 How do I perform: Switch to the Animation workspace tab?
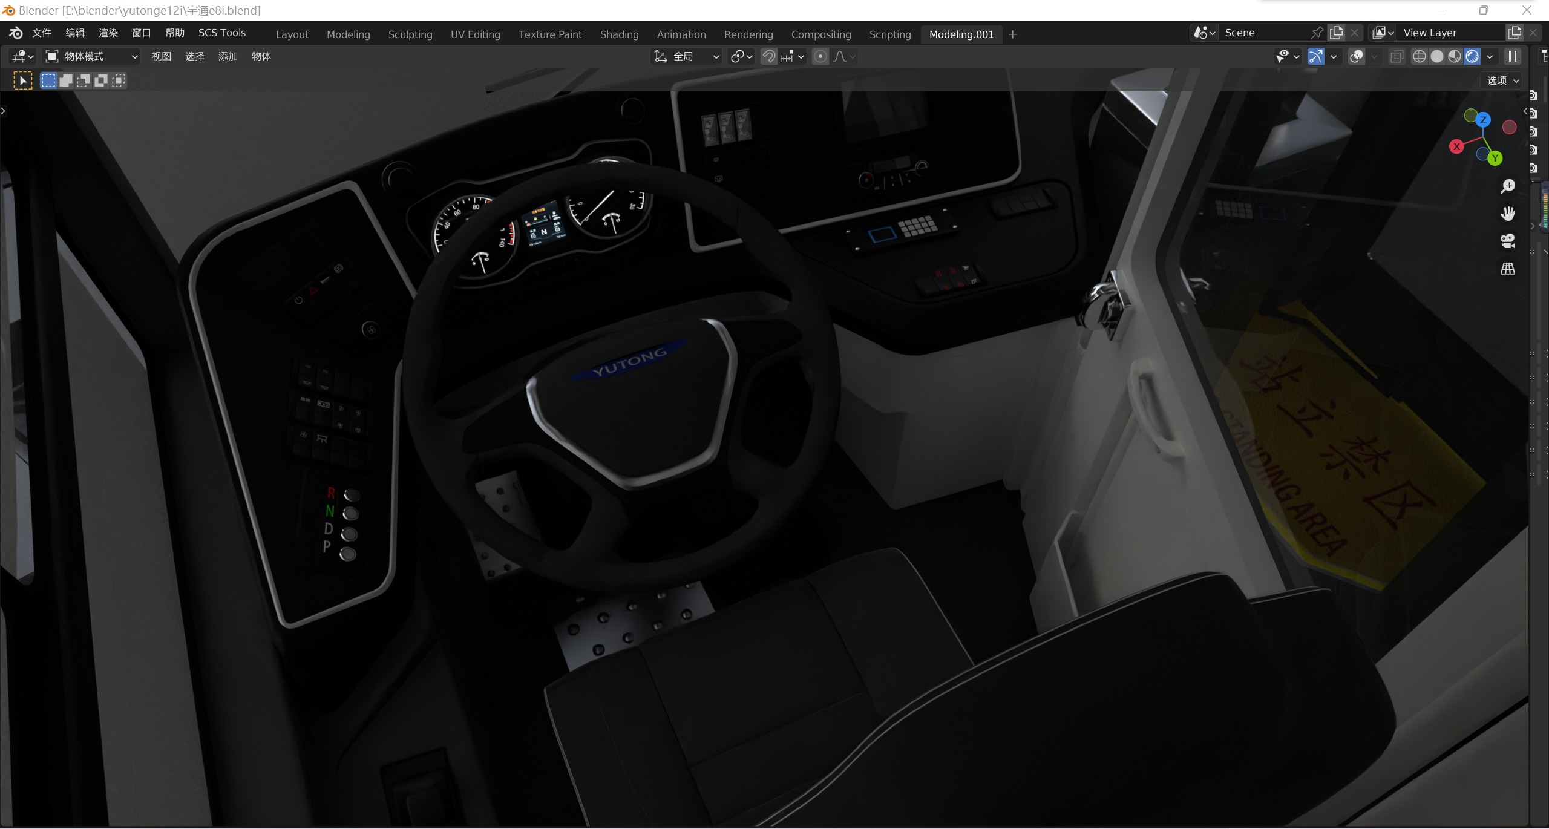681,34
